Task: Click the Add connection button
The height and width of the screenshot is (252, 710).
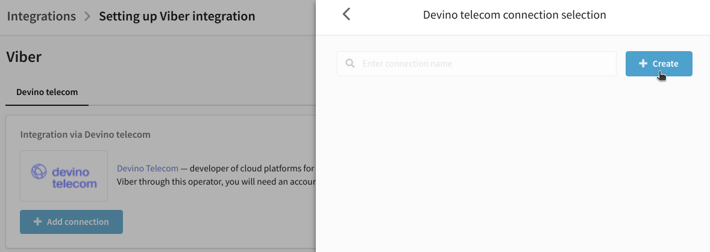Action: pyautogui.click(x=72, y=222)
